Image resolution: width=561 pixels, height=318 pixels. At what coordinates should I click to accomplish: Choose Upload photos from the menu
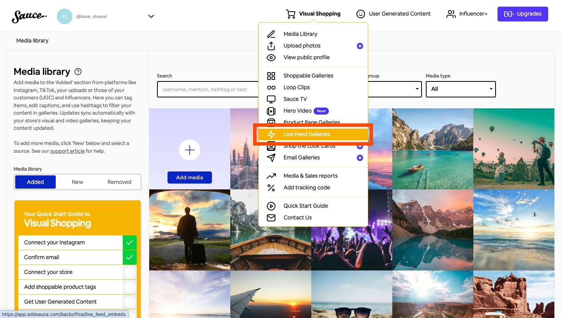pyautogui.click(x=302, y=46)
